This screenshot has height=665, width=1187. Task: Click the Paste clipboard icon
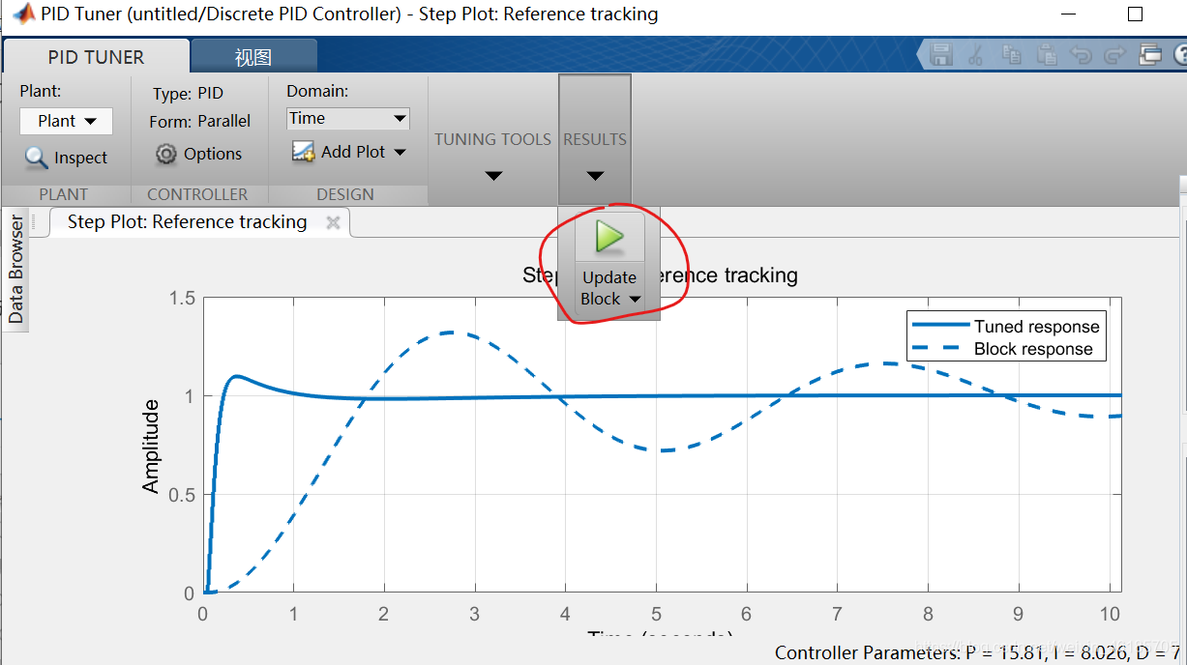point(1046,55)
